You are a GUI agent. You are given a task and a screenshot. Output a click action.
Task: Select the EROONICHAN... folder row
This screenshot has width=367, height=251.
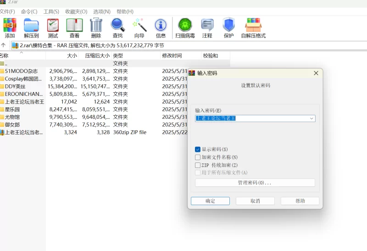coord(94,94)
